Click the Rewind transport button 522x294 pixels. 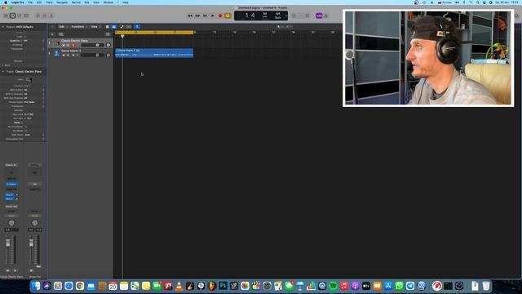point(190,16)
